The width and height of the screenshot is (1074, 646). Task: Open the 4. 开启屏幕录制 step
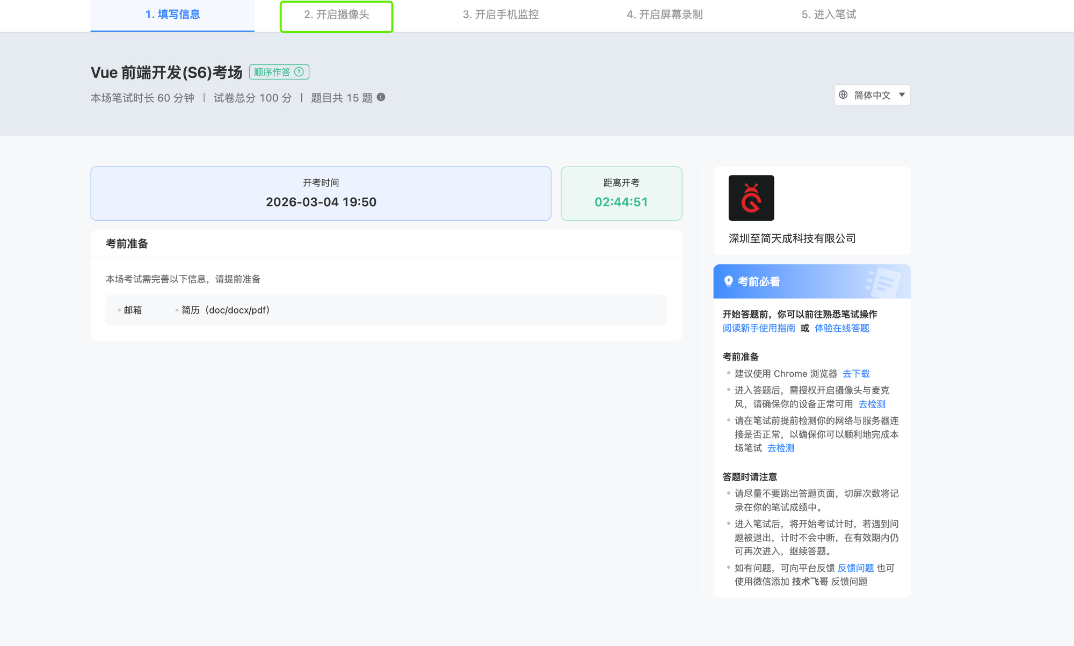click(664, 14)
